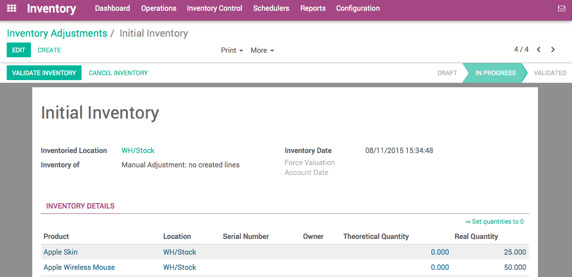Image resolution: width=572 pixels, height=277 pixels.
Task: Click the arrow icon beside Set quantities to 0
Action: 468,222
